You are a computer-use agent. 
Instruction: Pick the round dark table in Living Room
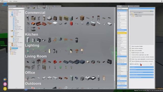point(39,62)
